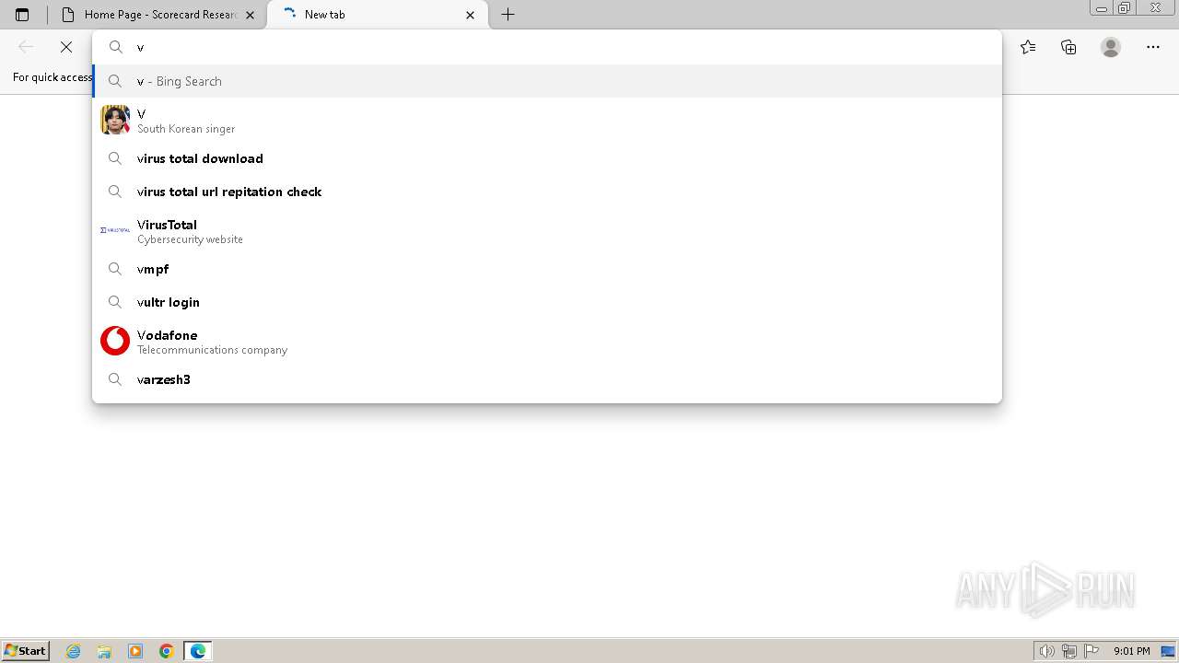Open the Windows Start menu
Screen dimensions: 1179x663
(25, 651)
